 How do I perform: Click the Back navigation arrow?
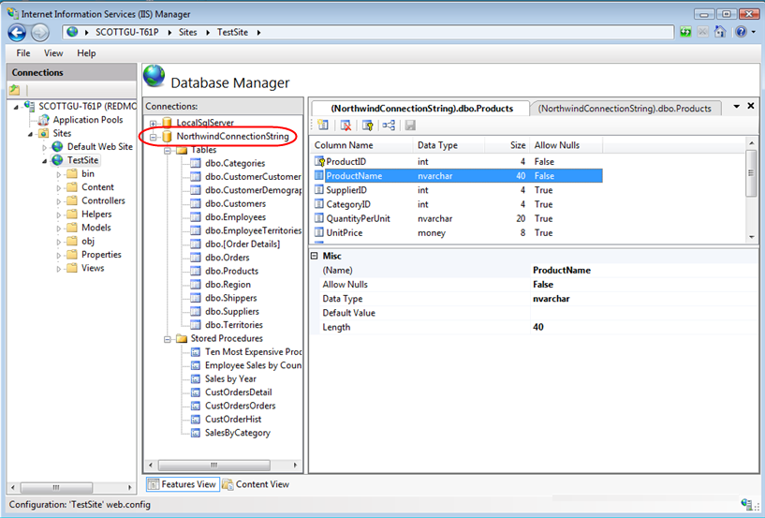click(17, 33)
